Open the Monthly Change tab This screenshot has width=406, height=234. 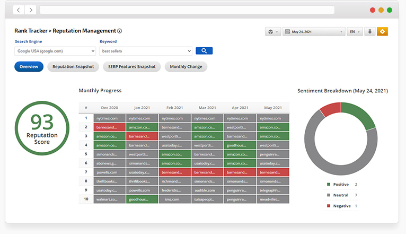tap(186, 67)
